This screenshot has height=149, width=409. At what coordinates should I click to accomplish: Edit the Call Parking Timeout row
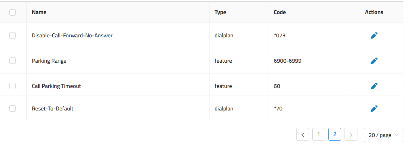pyautogui.click(x=374, y=86)
